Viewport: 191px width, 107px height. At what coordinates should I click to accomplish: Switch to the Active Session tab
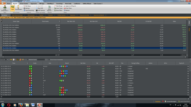point(24,4)
